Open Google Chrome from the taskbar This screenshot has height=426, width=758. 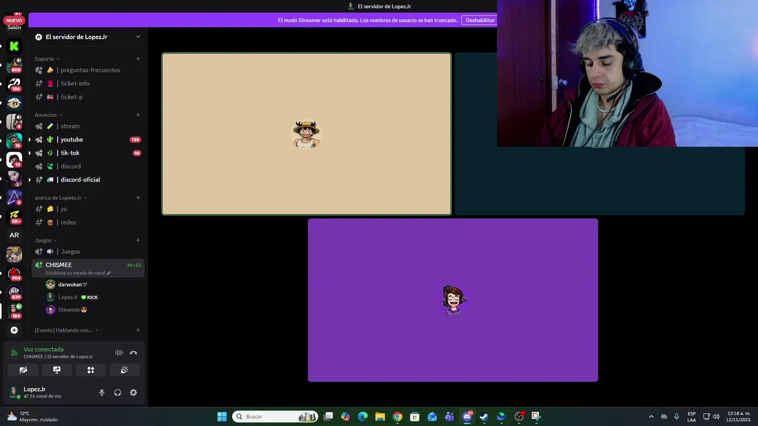(x=397, y=417)
